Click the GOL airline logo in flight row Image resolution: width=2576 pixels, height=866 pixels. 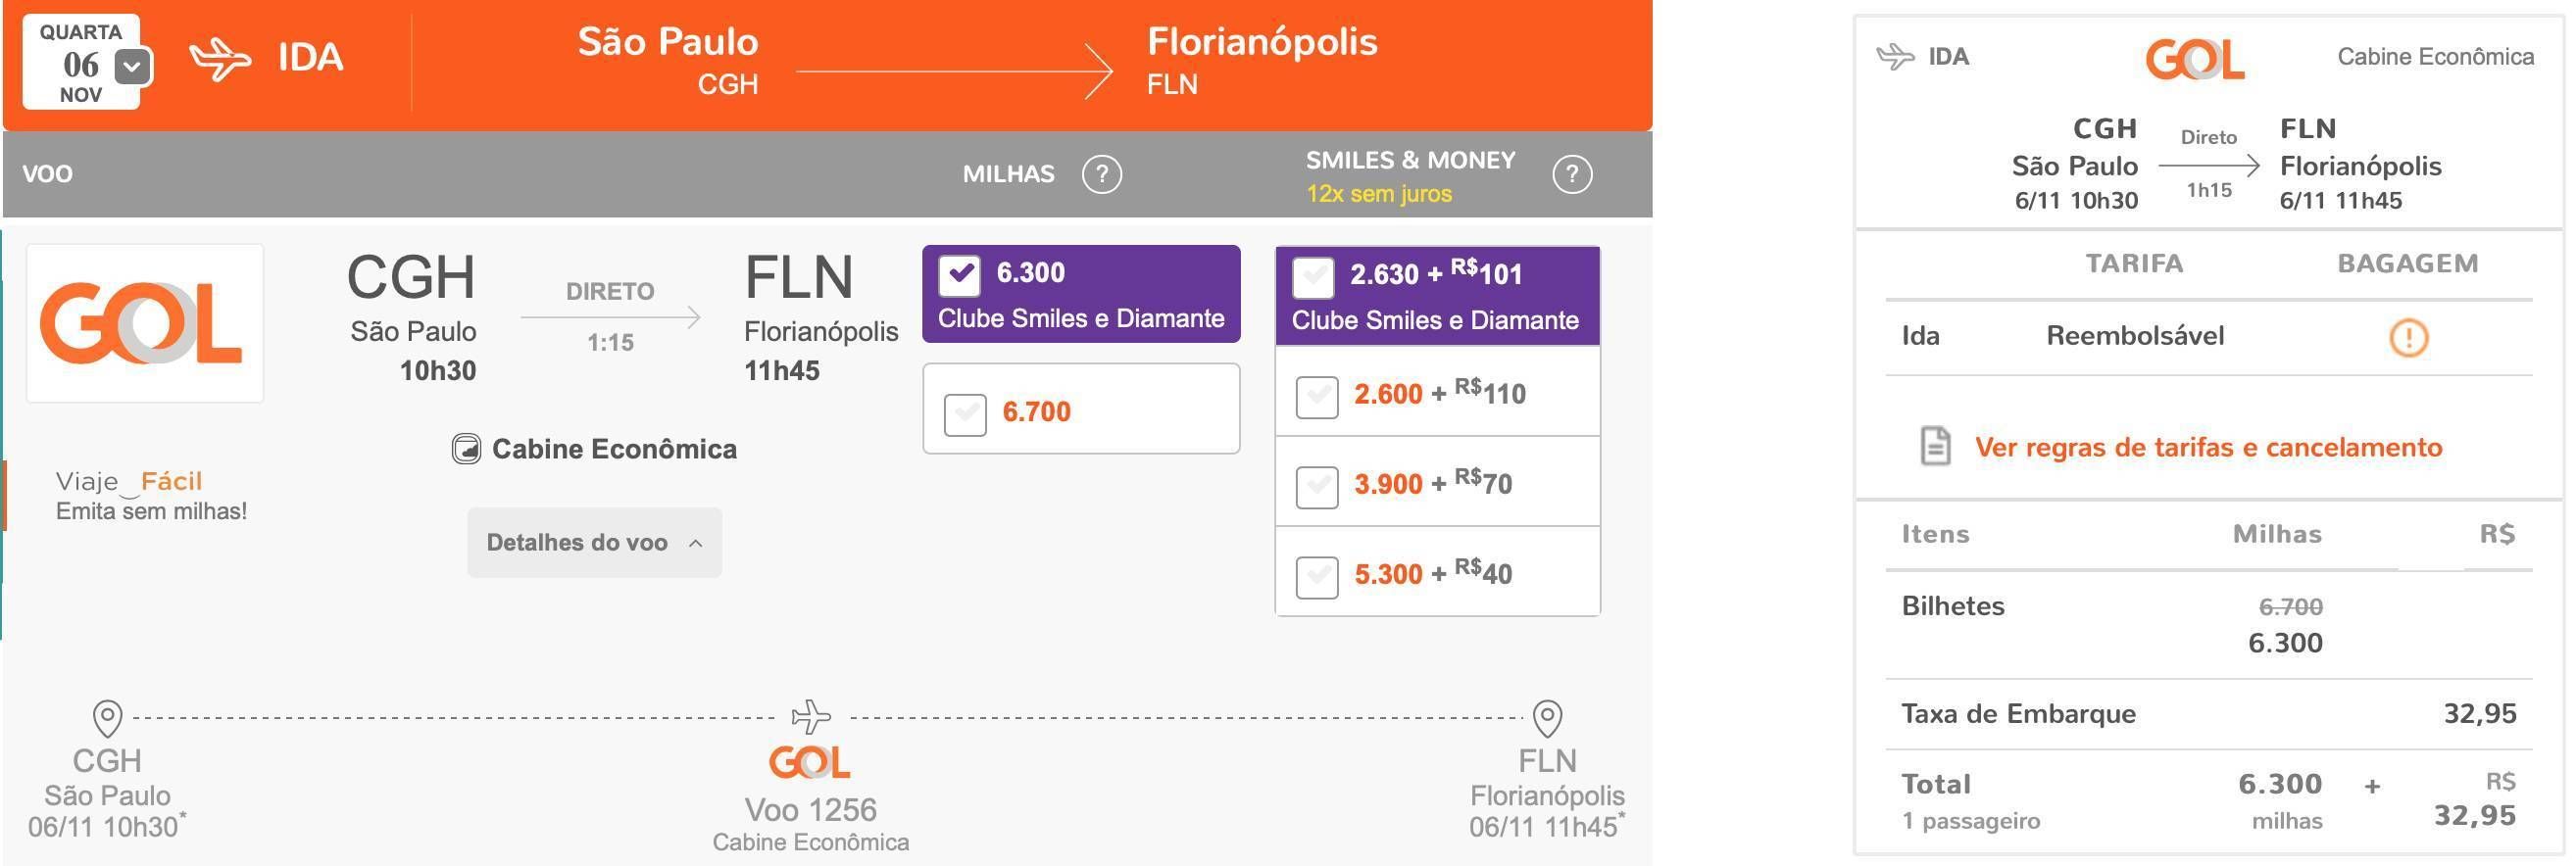pyautogui.click(x=145, y=322)
